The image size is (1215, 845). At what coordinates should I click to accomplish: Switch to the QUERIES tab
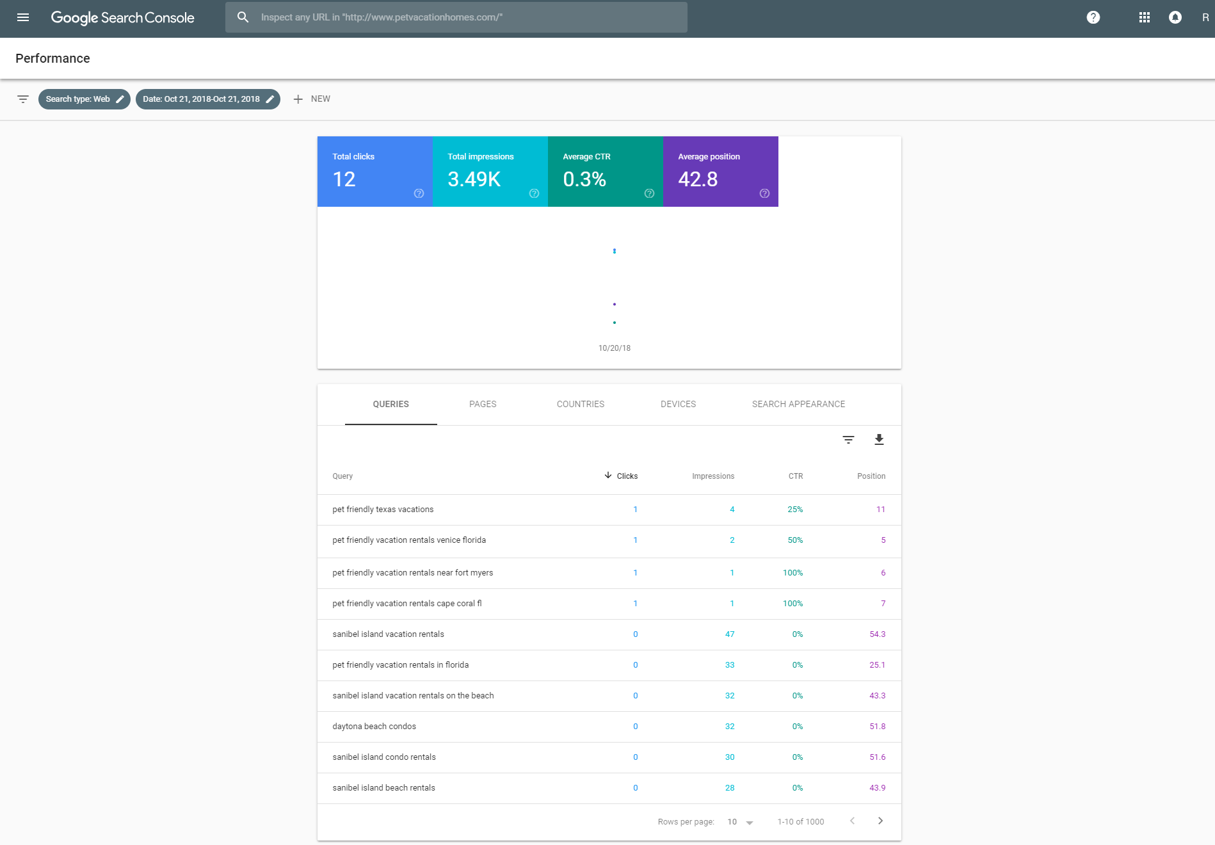coord(391,405)
